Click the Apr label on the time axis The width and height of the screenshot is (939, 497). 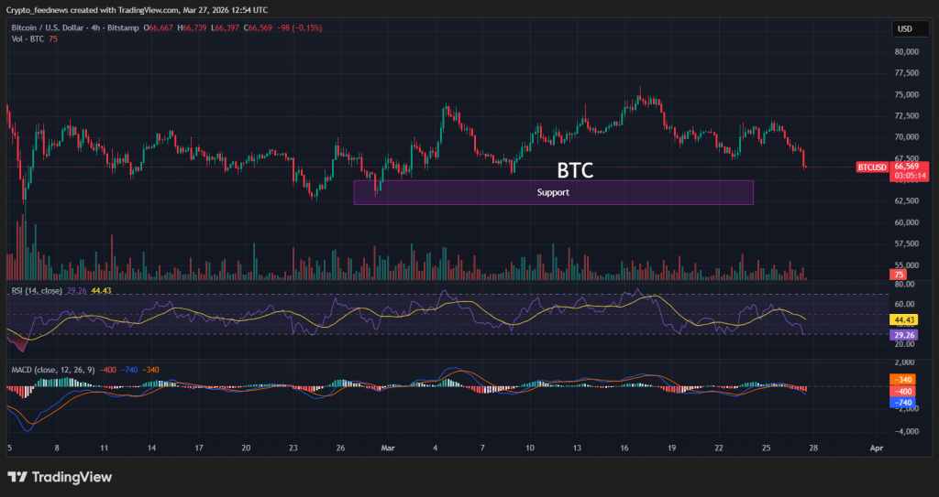[x=876, y=449]
